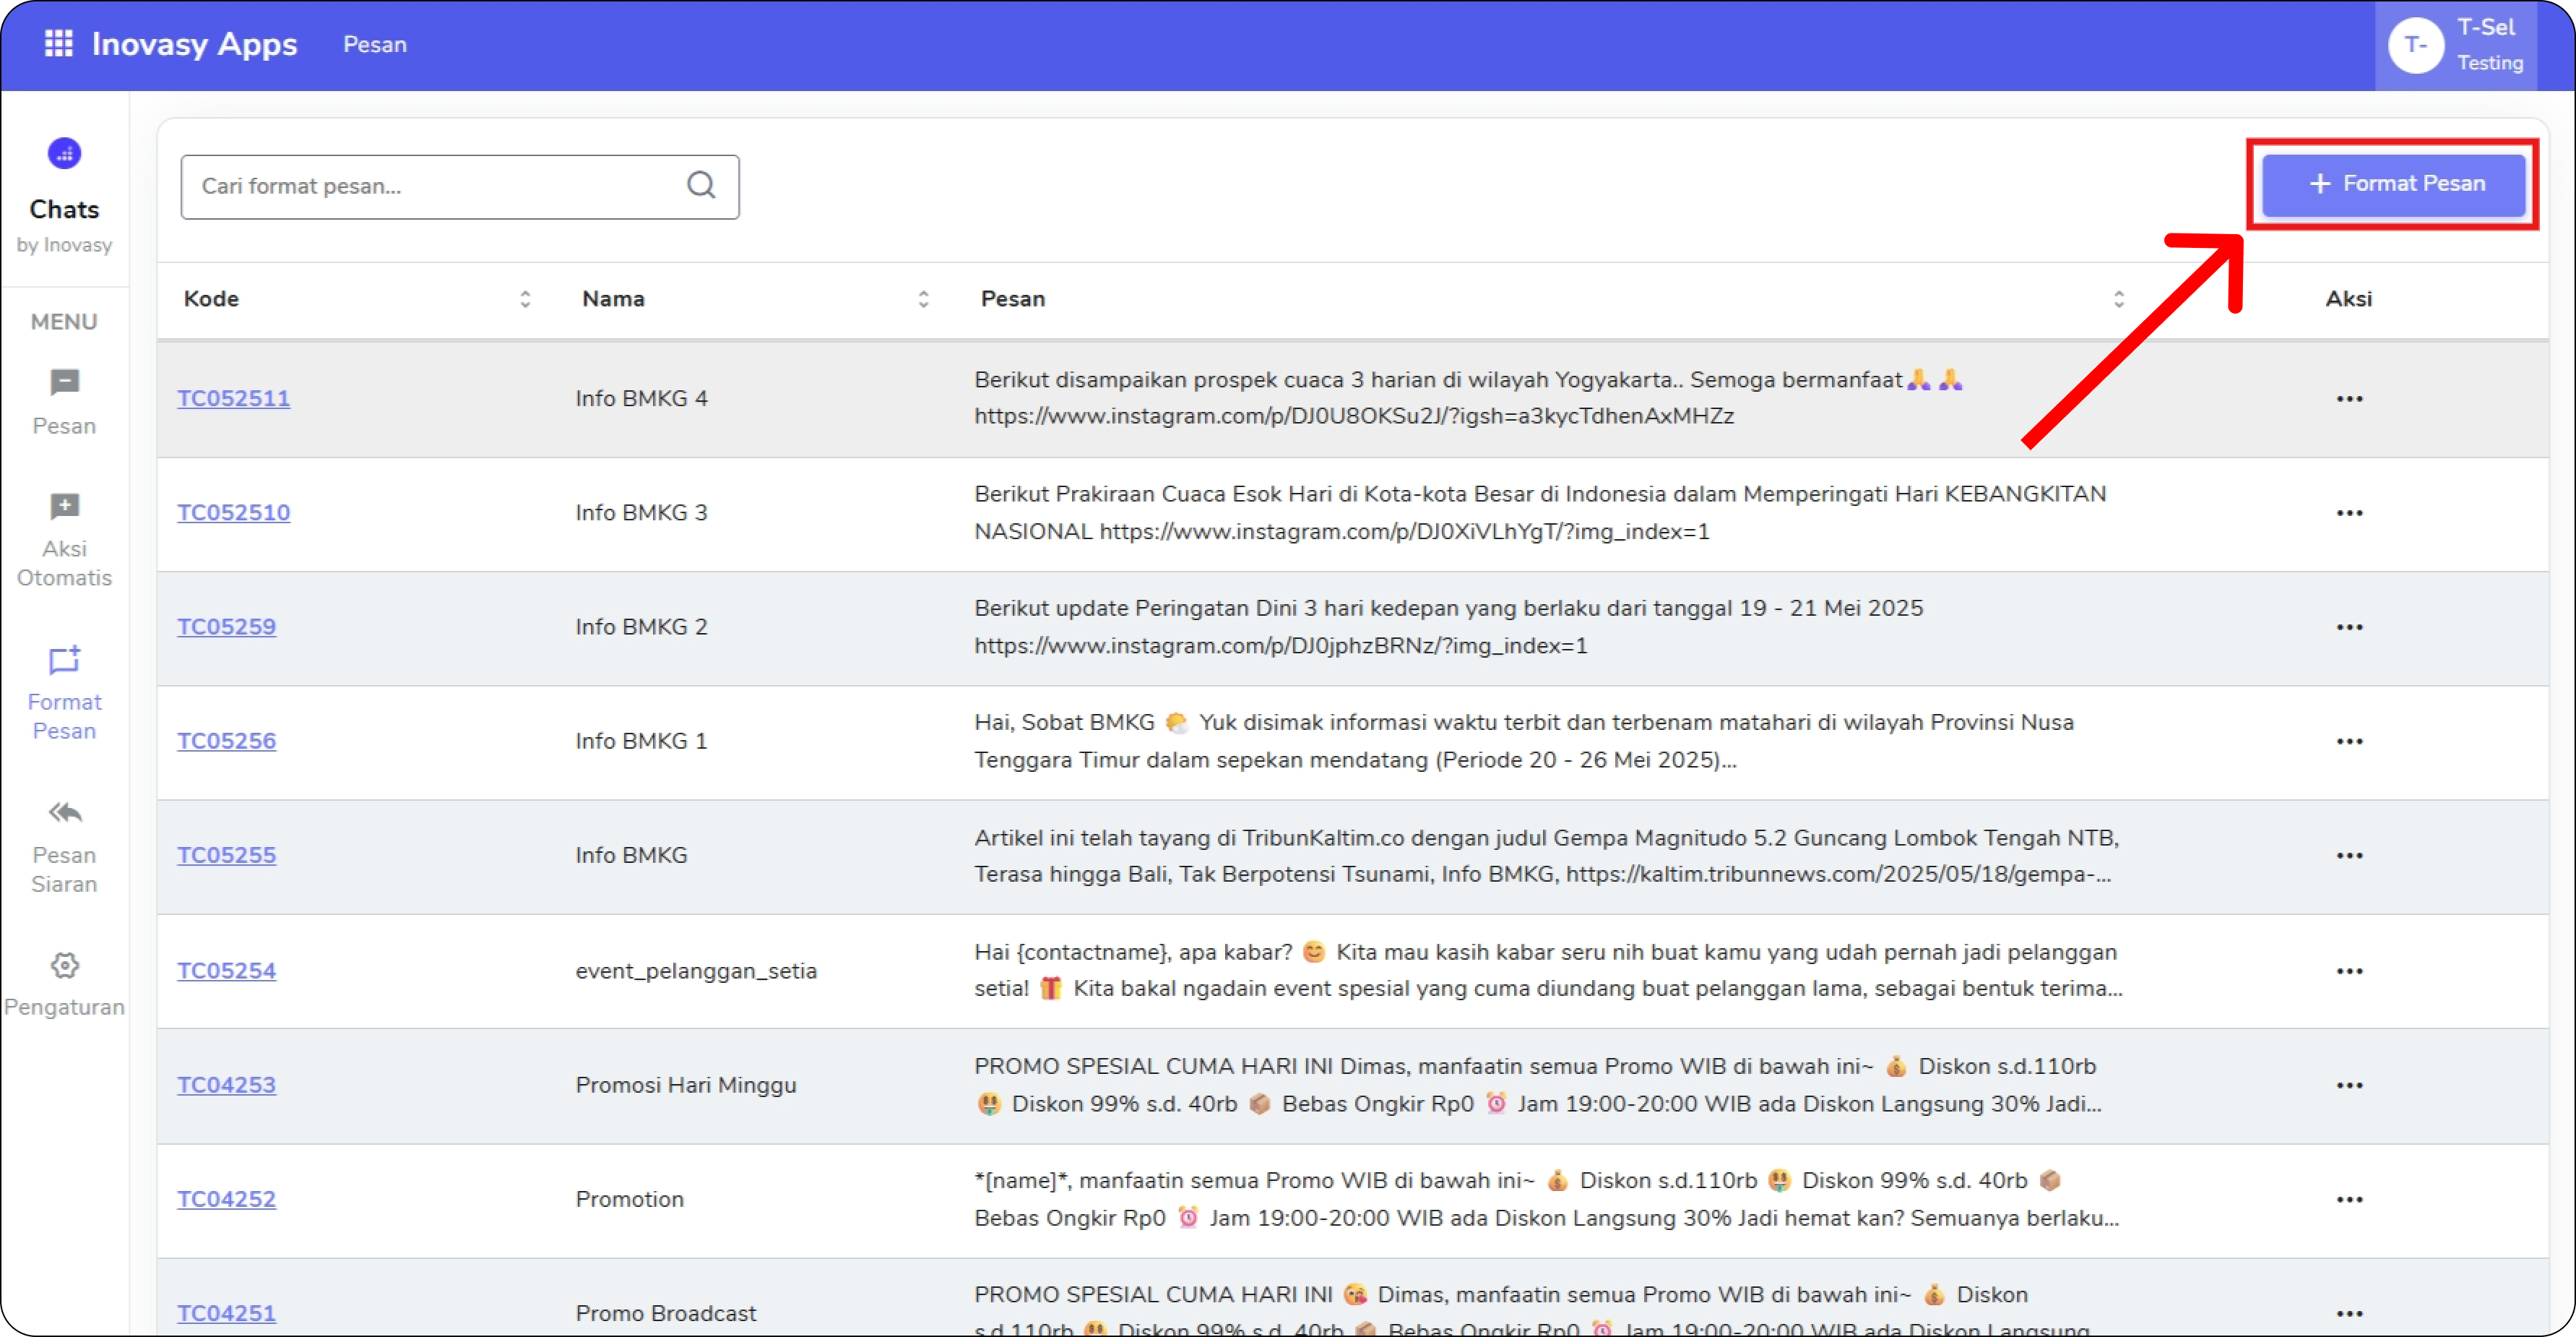The height and width of the screenshot is (1337, 2576).
Task: Select Format Pesan sidebar icon
Action: tap(64, 661)
